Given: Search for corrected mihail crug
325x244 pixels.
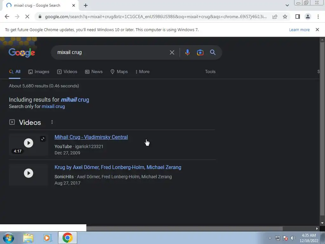Looking at the screenshot, I should (75, 99).
